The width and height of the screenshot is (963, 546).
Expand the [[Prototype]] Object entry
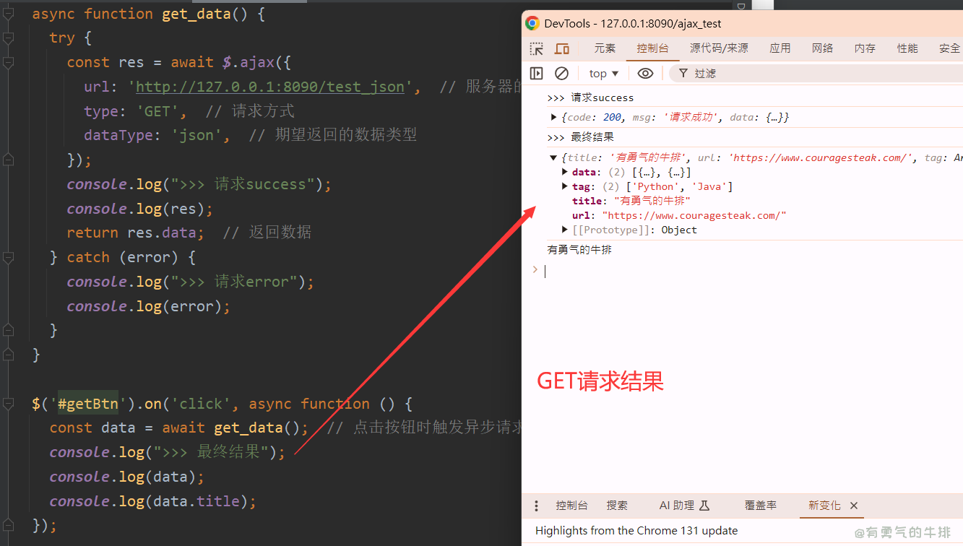click(565, 230)
